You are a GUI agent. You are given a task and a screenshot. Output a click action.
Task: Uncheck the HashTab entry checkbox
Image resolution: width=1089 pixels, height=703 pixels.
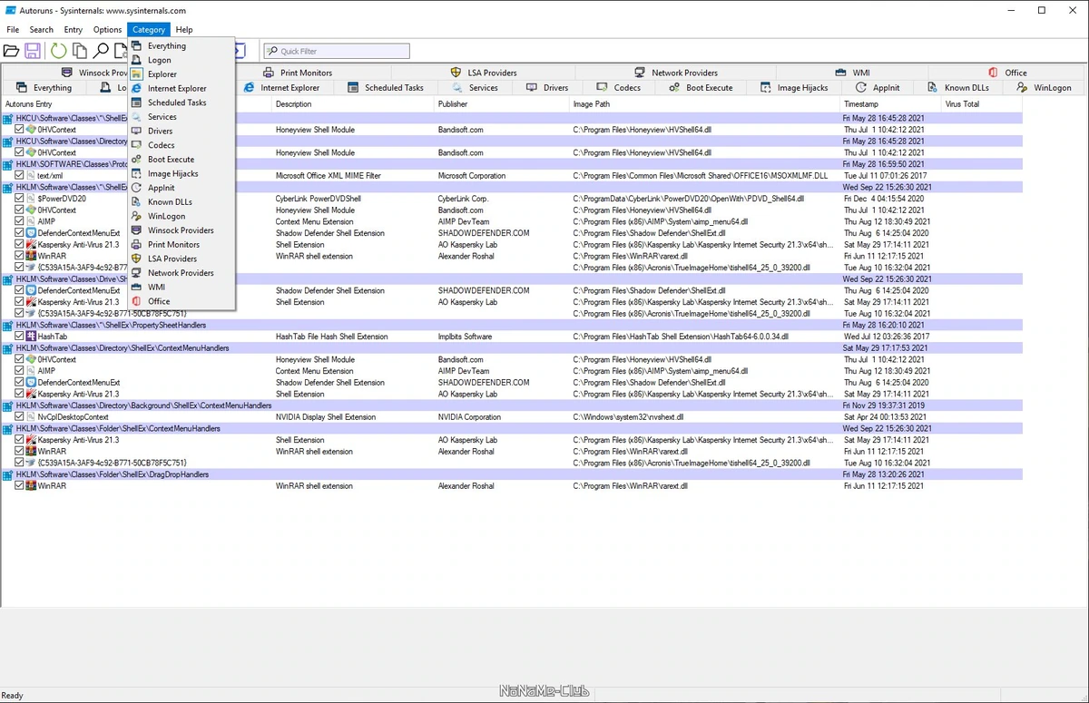pos(20,337)
